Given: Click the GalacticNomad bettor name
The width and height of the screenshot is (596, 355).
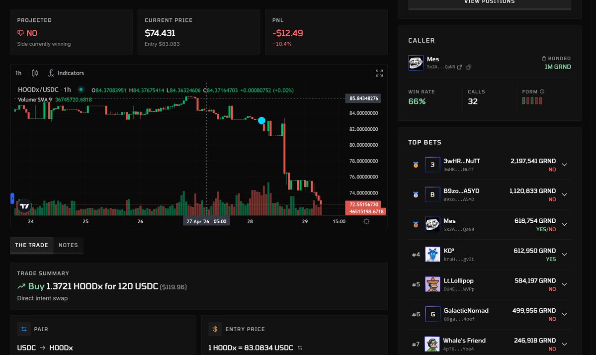Looking at the screenshot, I should coord(466,311).
